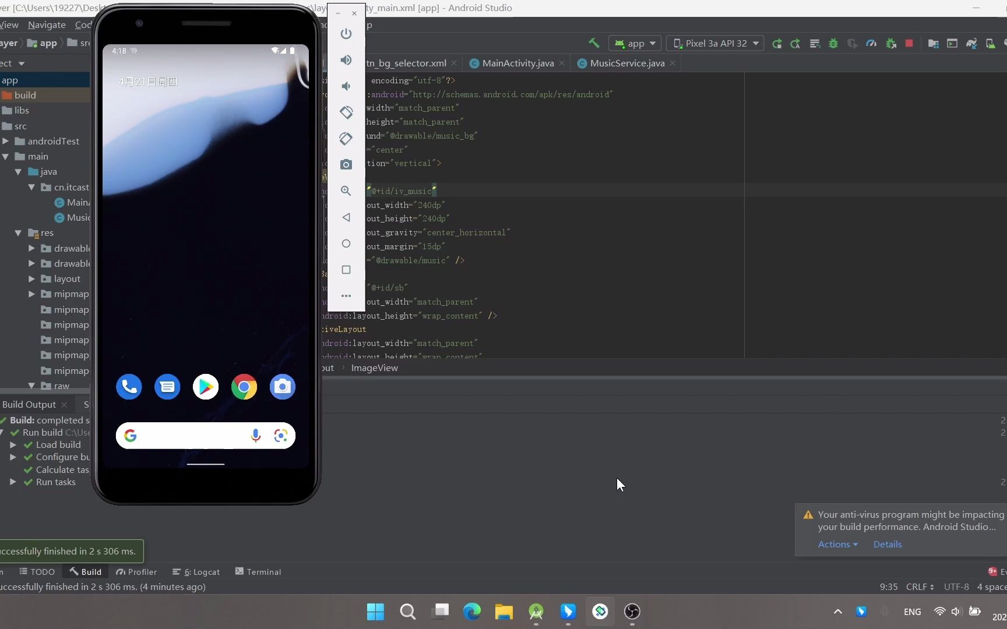
Task: Open the app run configuration dropdown
Action: point(634,43)
